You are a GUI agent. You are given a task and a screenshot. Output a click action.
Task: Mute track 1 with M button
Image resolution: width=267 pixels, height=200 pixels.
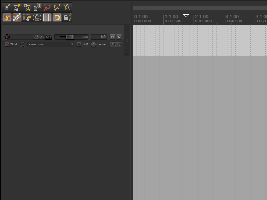[112, 37]
